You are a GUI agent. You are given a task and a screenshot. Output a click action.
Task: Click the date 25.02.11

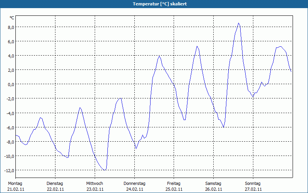[174, 190]
